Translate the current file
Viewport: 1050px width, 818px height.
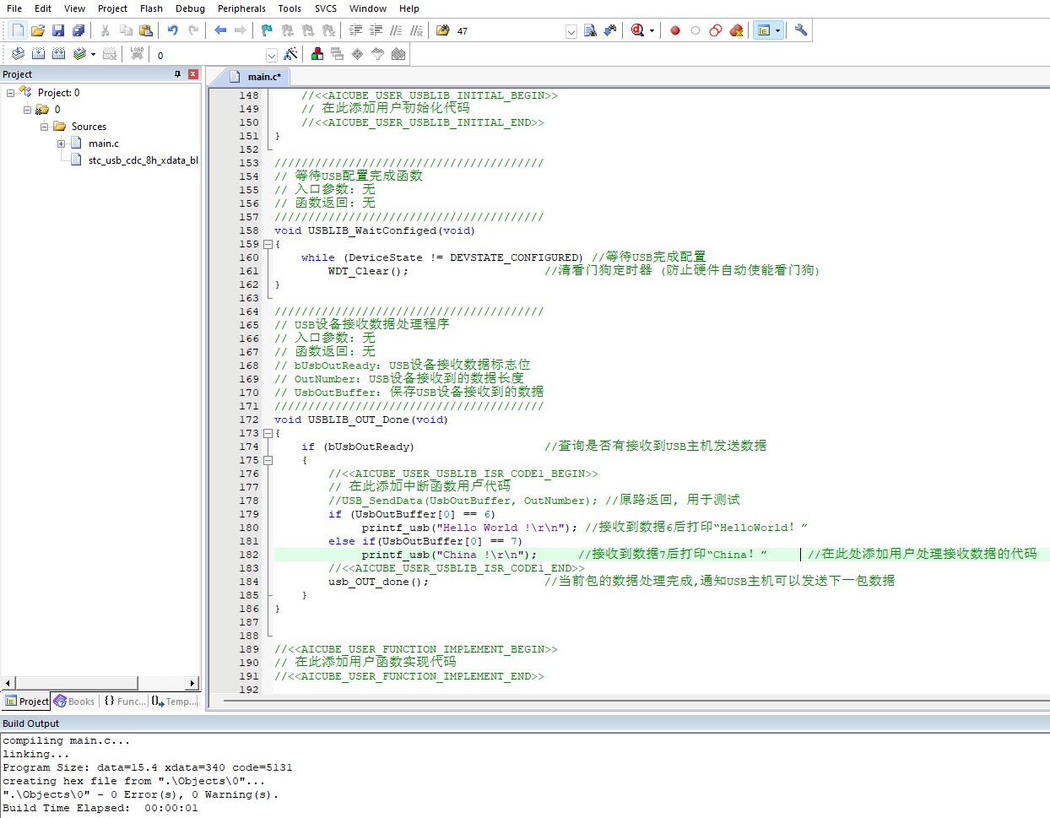pyautogui.click(x=18, y=54)
